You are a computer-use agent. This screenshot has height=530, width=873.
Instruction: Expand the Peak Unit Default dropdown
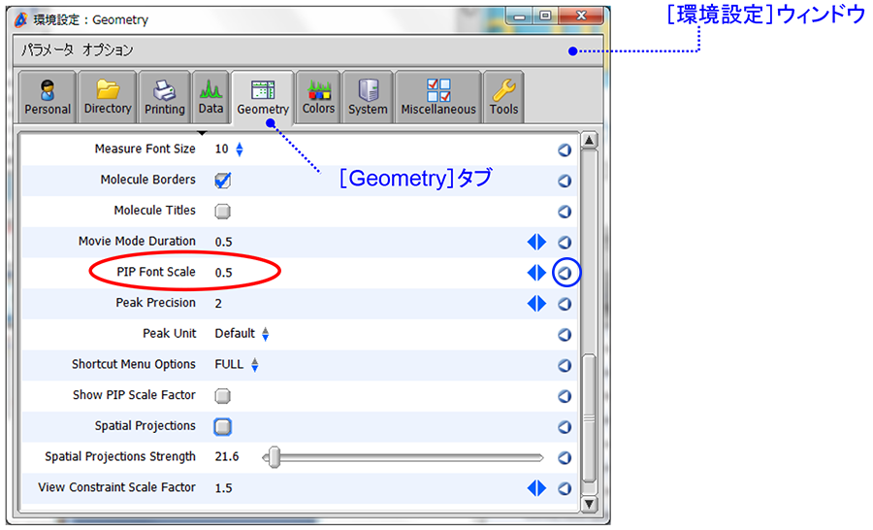click(265, 334)
